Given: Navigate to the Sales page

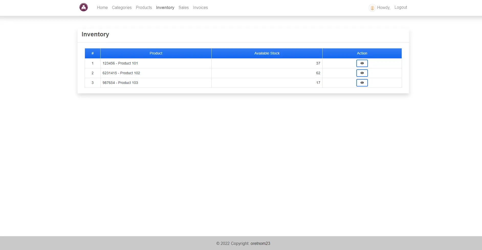Looking at the screenshot, I should 184,8.
